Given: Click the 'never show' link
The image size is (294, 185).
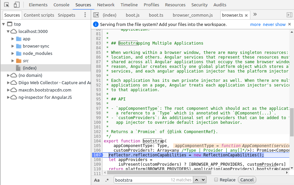Looking at the screenshot, I should [x=274, y=25].
